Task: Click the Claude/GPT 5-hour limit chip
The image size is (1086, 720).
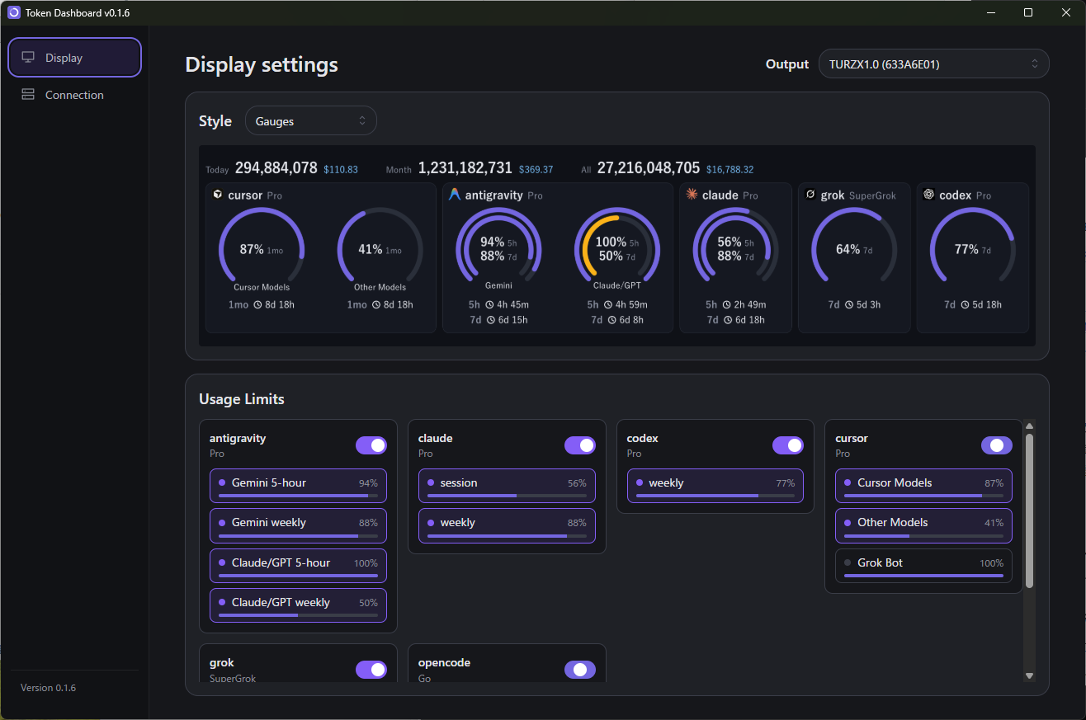Action: pos(298,566)
